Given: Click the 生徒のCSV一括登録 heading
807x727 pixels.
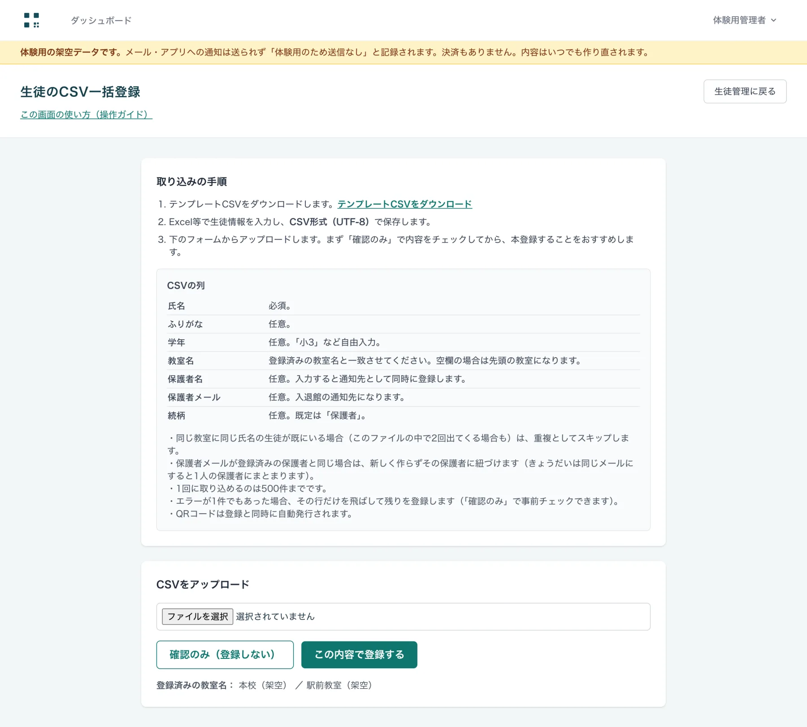Looking at the screenshot, I should pyautogui.click(x=80, y=92).
